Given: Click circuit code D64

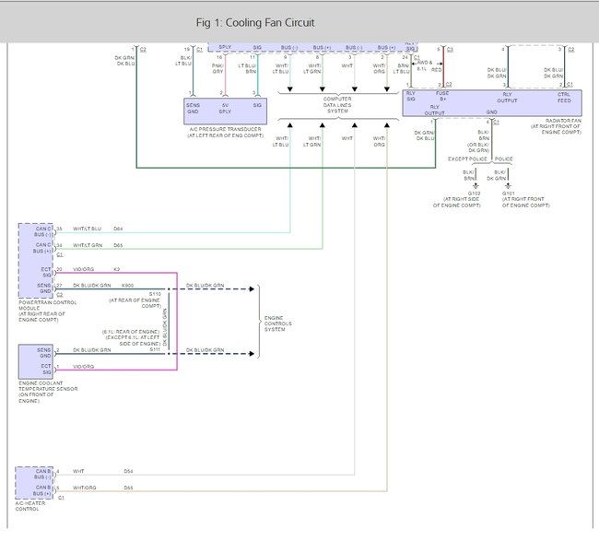Looking at the screenshot, I should (118, 229).
